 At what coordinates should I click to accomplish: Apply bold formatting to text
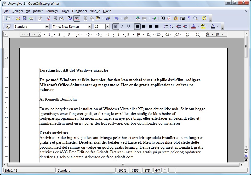(x=115, y=26)
